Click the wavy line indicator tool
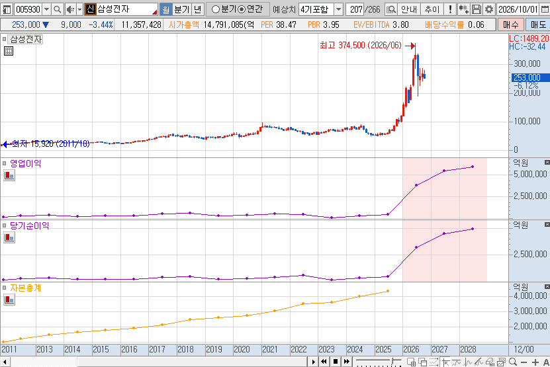The width and height of the screenshot is (550, 367). tap(456, 362)
